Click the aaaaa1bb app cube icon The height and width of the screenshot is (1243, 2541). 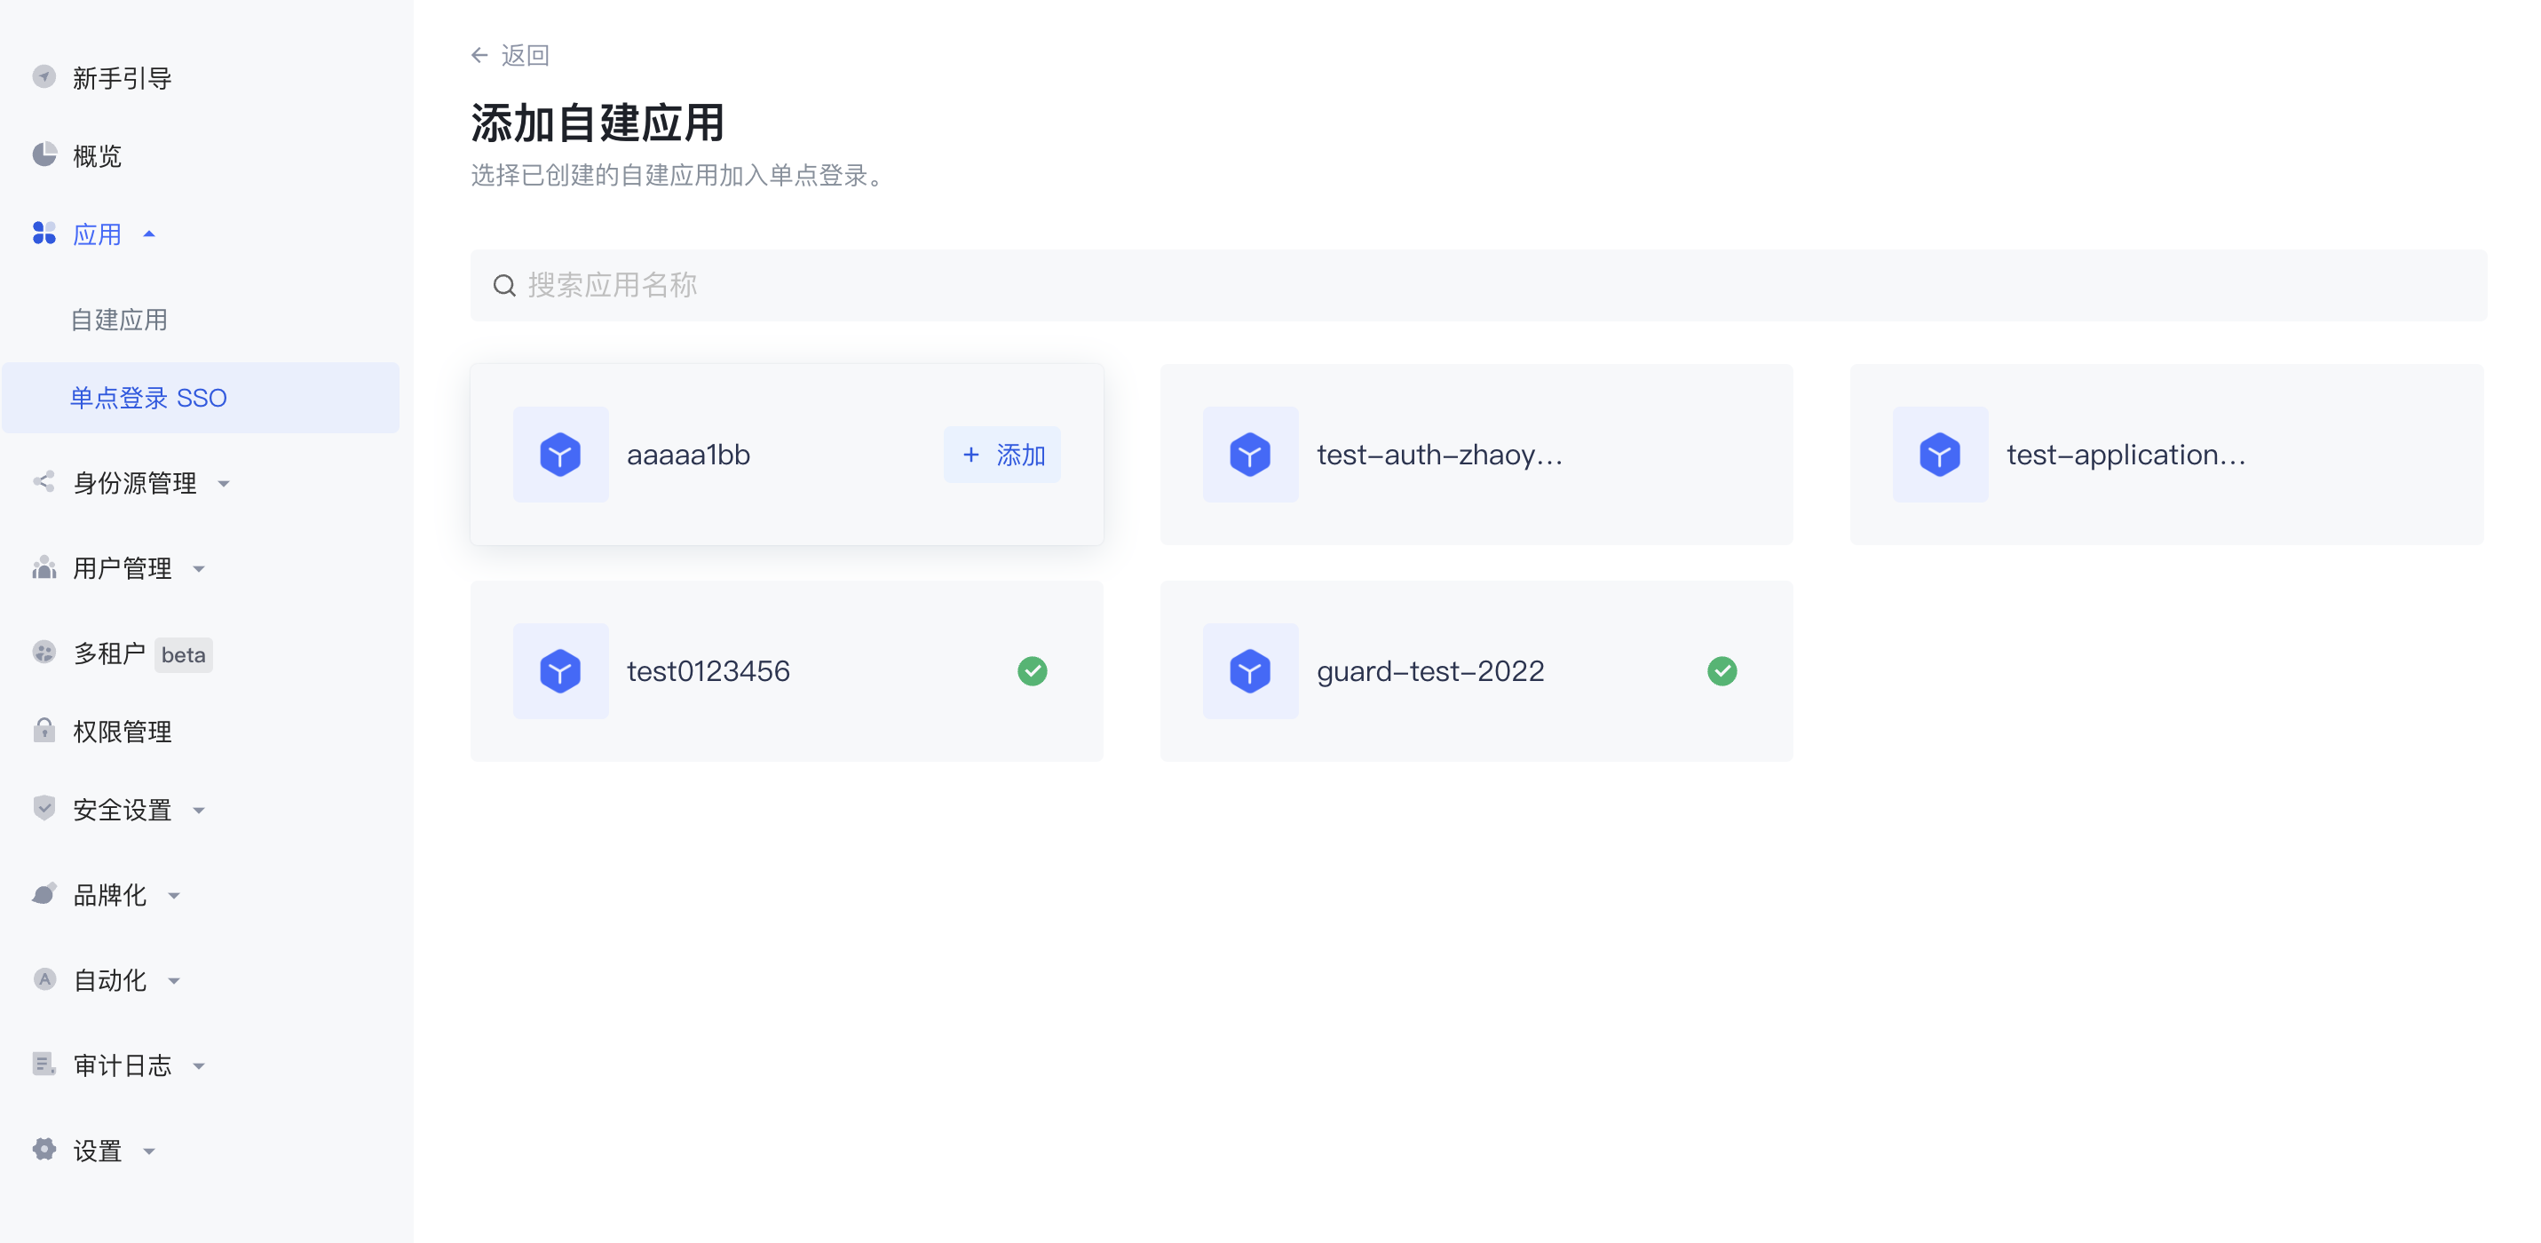560,455
